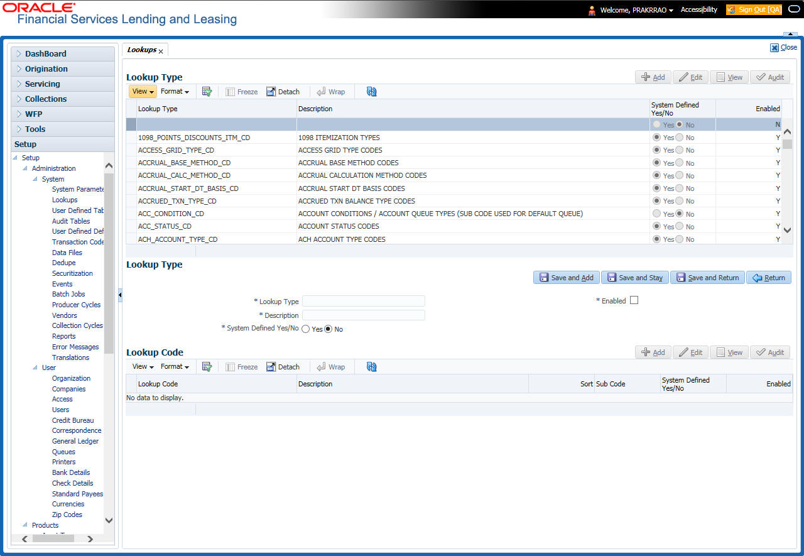The image size is (804, 556).
Task: Click the Lookup Type table vertical scrollbar thumb
Action: [787, 144]
